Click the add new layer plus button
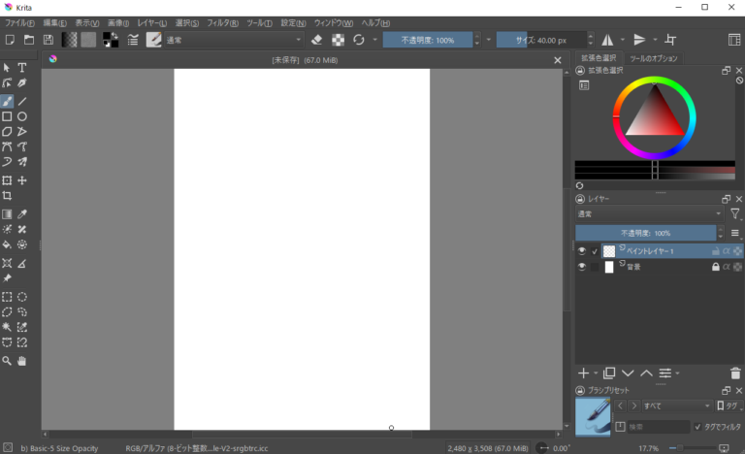745x454 pixels. coord(583,373)
